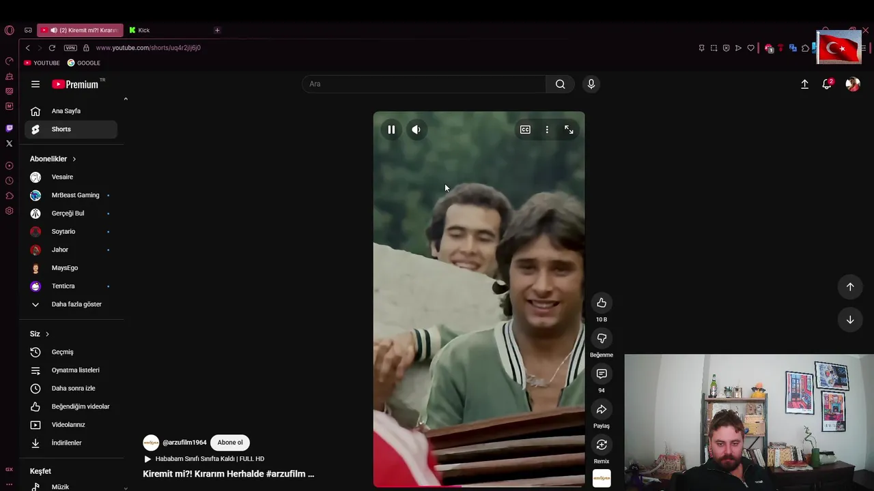Viewport: 874px width, 491px height.
Task: Open the Hababam Sınıfı Sınıfta Kaldı full video
Action: point(203,459)
